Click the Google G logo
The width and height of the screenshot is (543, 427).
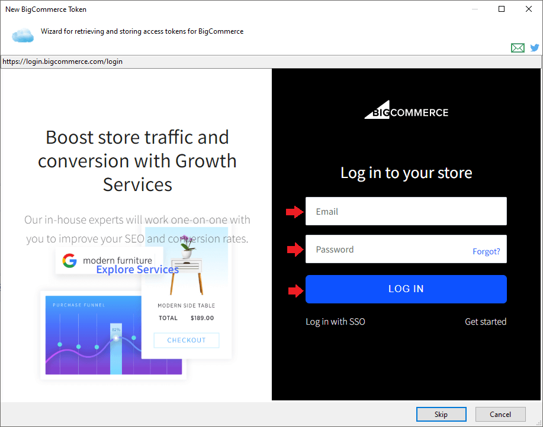(69, 260)
